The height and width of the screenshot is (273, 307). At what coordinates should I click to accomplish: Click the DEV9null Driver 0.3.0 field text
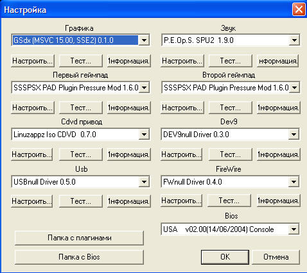coord(196,135)
